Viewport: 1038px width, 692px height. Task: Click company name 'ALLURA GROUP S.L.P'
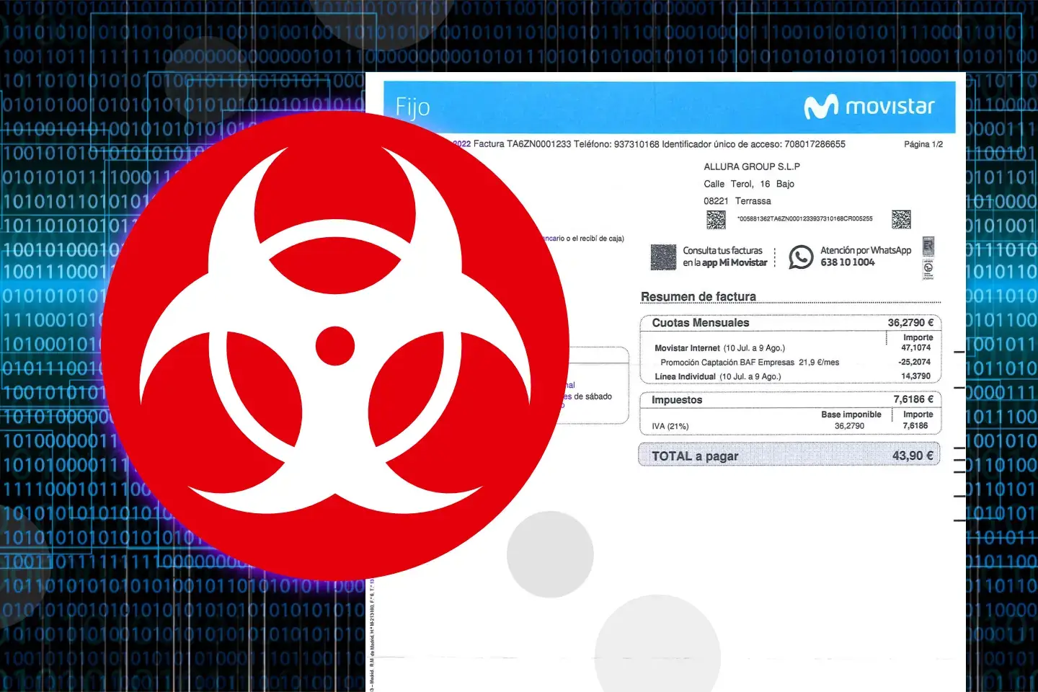coord(752,167)
